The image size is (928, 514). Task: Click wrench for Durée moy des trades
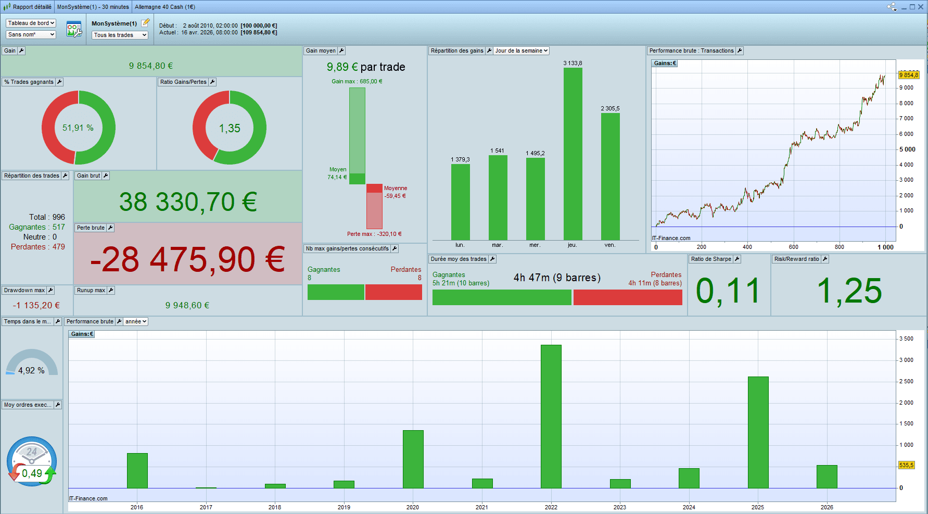coord(492,259)
